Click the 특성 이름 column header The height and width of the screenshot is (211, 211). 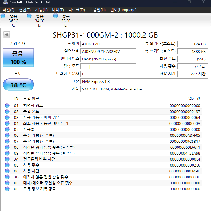click(x=90, y=99)
